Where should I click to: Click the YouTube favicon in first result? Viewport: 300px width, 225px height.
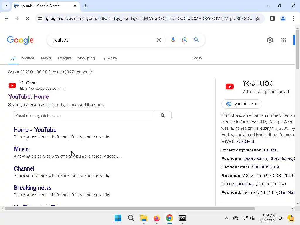click(12, 86)
